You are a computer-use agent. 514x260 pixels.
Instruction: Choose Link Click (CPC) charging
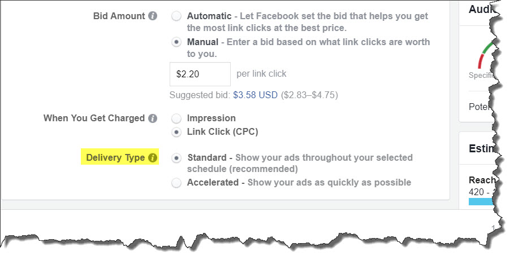pos(176,132)
